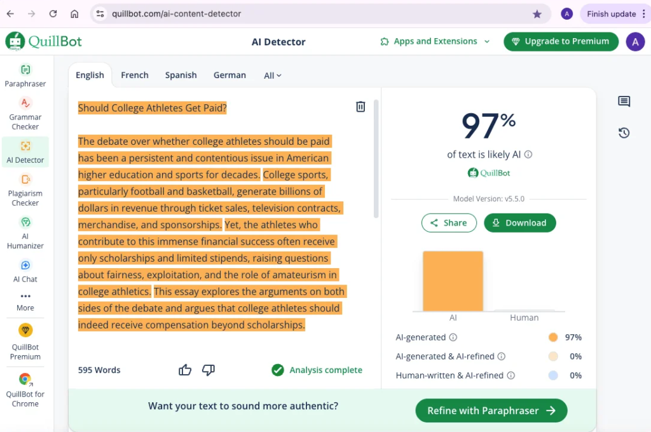This screenshot has height=432, width=651.
Task: Click the Human-written & AI-refined blue swatch
Action: coord(553,375)
